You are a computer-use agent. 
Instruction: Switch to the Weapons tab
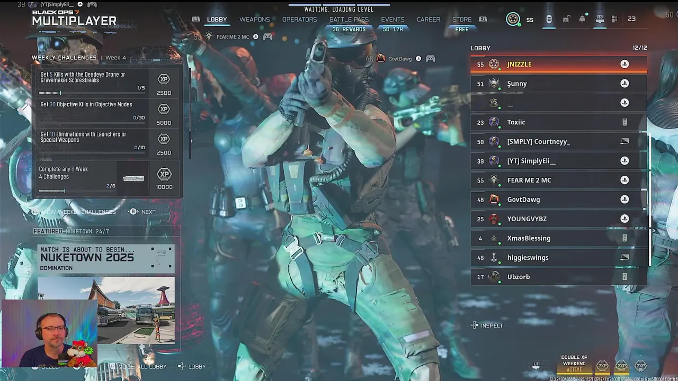pos(254,19)
